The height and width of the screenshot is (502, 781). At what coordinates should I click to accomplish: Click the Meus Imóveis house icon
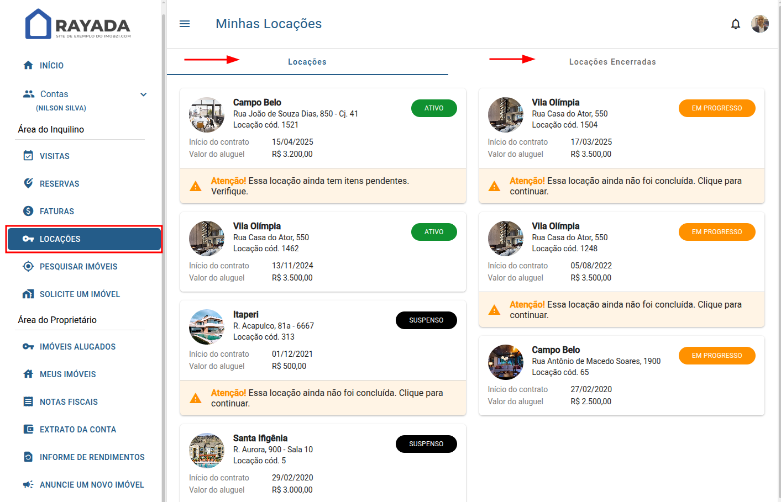coord(28,374)
